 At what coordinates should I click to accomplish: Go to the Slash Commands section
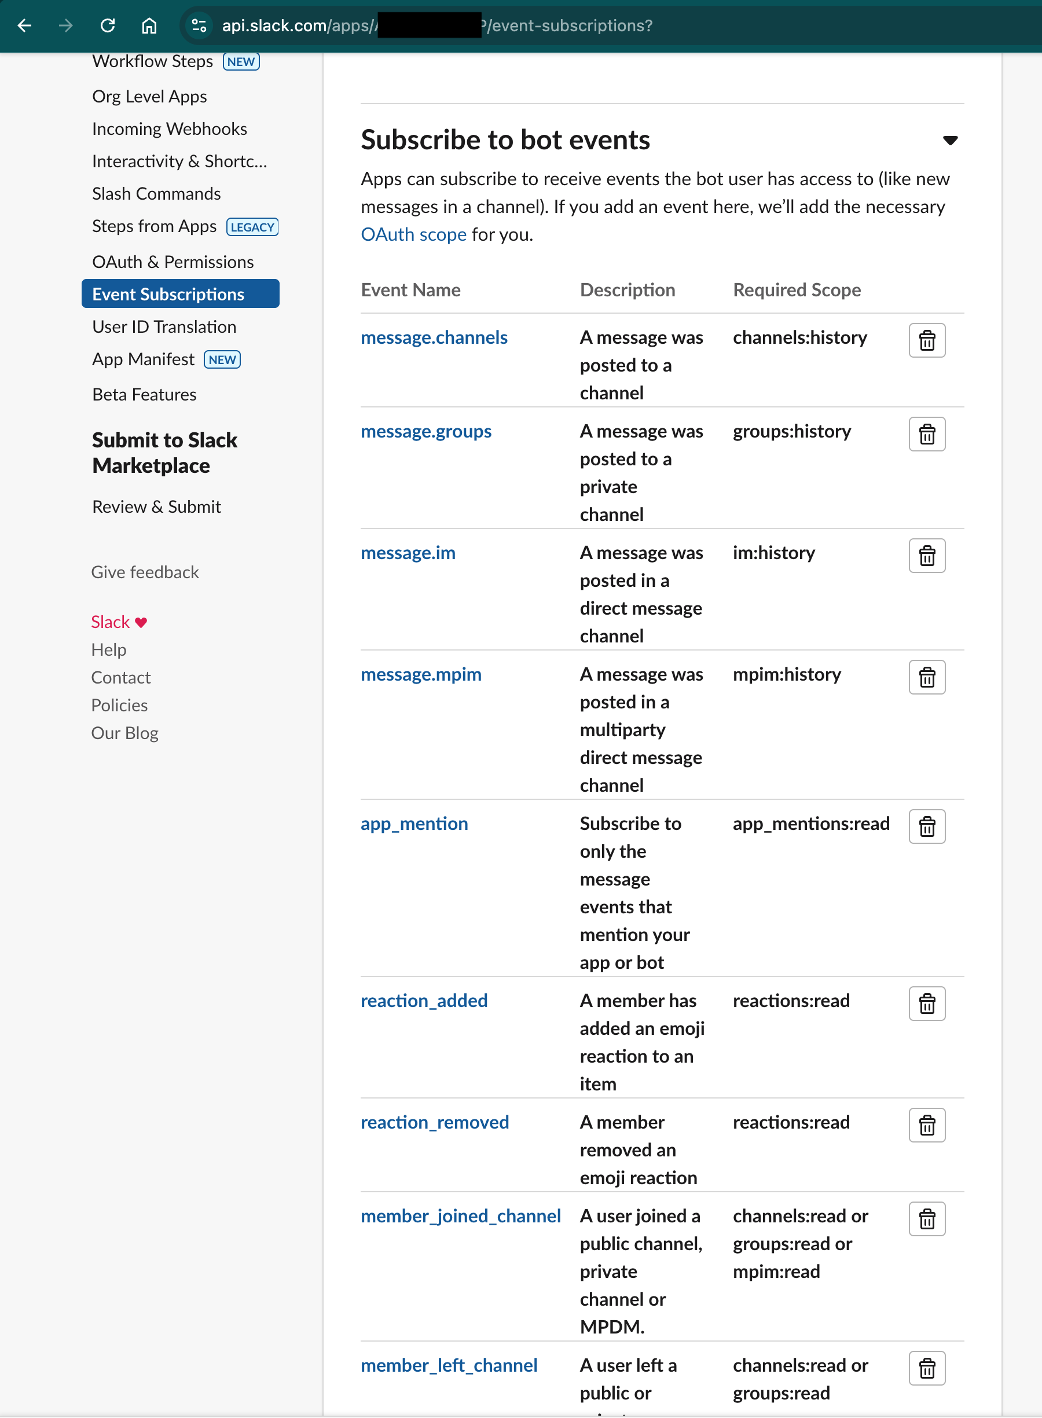156,193
